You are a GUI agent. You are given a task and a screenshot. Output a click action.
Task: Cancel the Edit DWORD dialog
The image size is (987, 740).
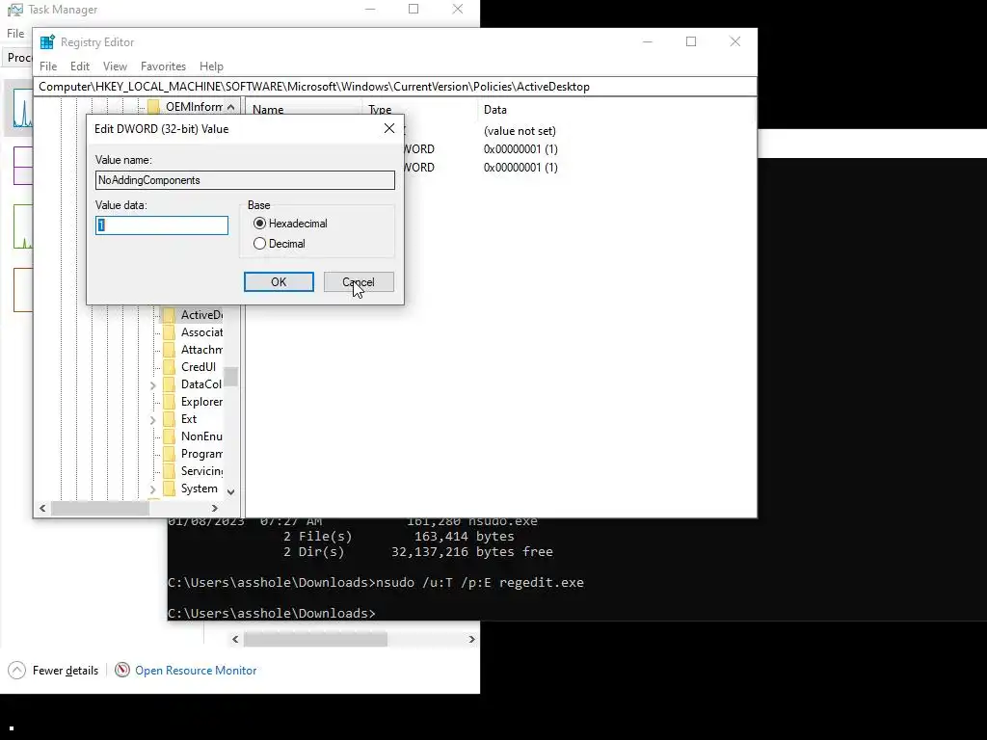(359, 282)
